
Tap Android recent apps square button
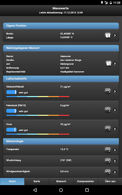pyautogui.click(x=87, y=190)
